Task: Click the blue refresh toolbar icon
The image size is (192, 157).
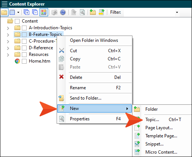Action: click(63, 12)
